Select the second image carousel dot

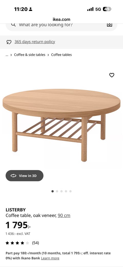click(x=57, y=191)
